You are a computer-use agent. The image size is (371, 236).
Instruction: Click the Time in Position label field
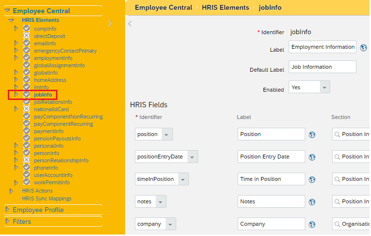pos(271,179)
